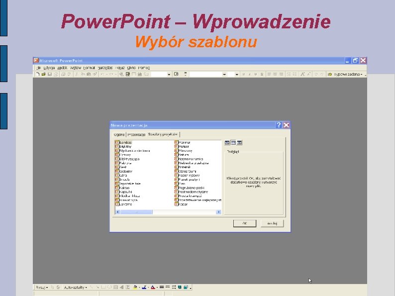395x296 pixels.
Task: Click the Align Right icon
Action: [281, 74]
